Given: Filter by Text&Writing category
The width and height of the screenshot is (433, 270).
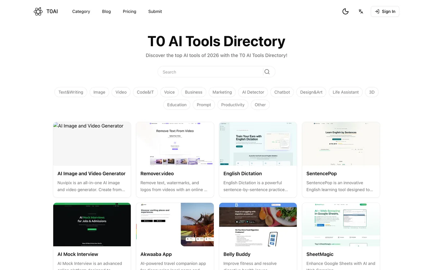Looking at the screenshot, I should point(71,92).
